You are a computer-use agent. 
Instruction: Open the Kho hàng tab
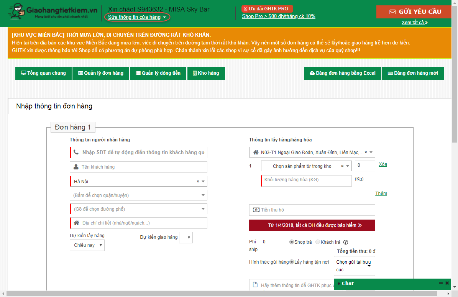click(x=206, y=73)
